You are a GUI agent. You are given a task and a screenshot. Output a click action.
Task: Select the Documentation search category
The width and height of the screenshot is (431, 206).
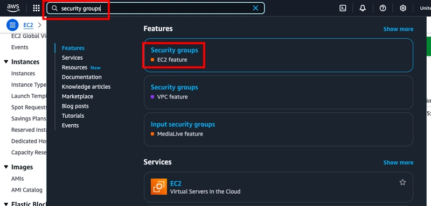coord(82,77)
